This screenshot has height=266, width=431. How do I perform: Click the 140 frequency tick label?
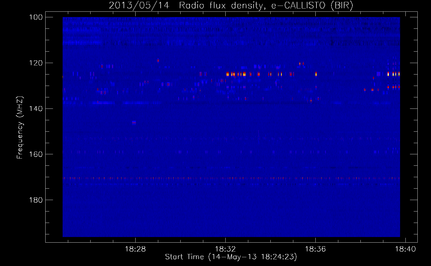(35, 109)
